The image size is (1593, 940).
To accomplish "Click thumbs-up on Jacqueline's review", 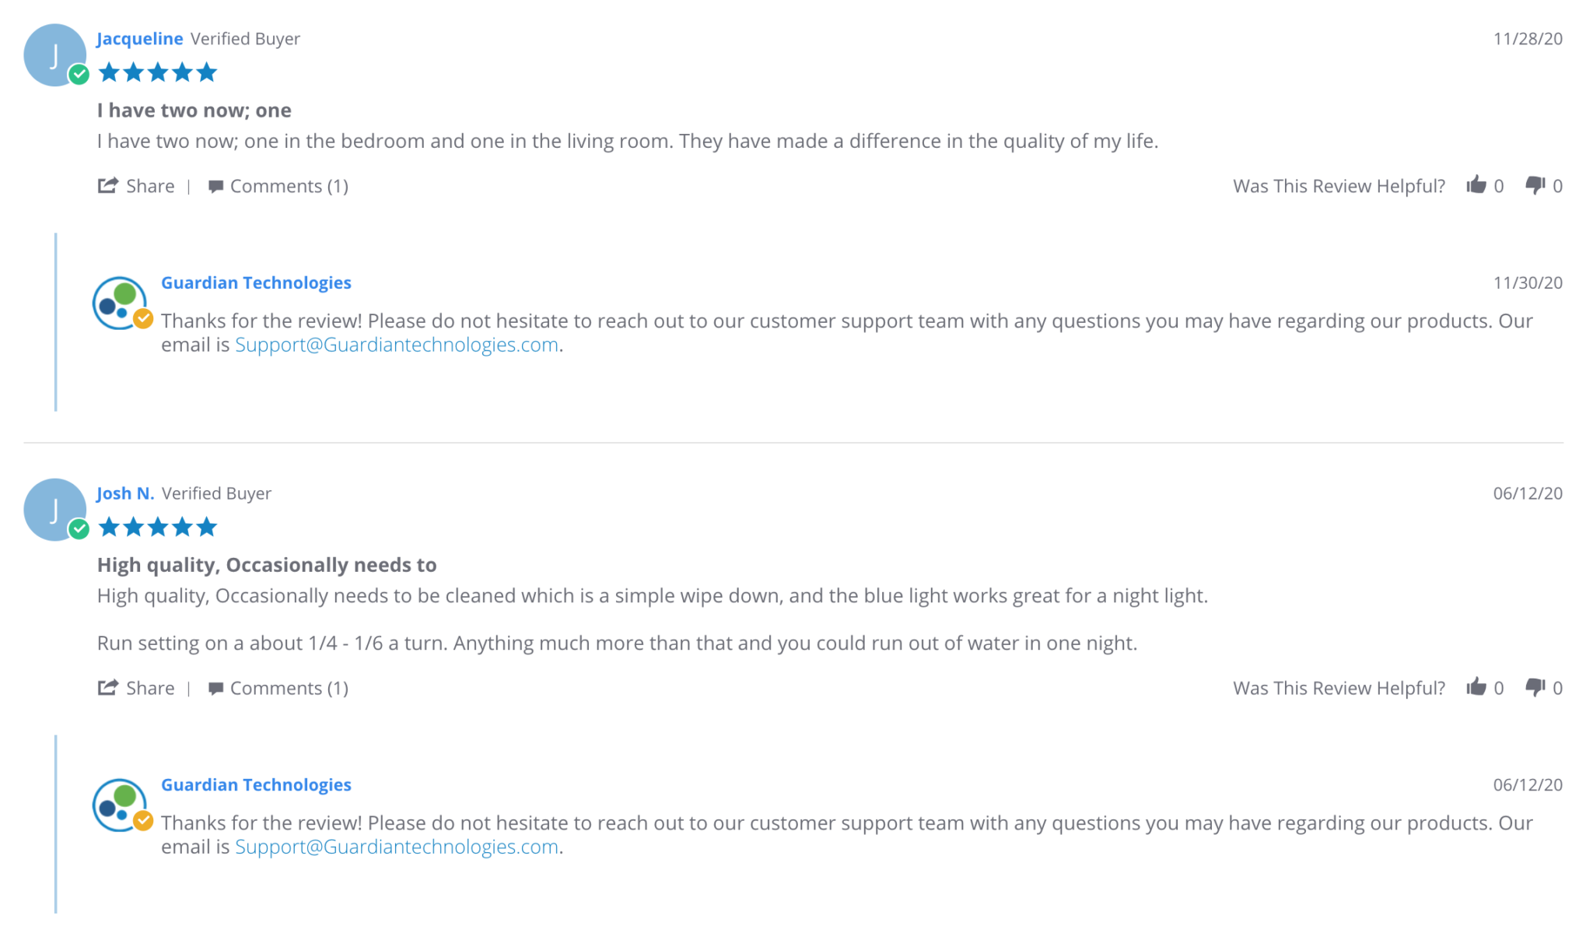I will (x=1476, y=185).
